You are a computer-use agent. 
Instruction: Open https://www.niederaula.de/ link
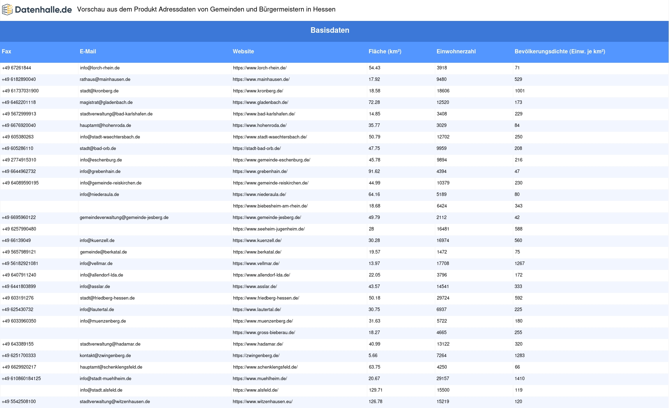(260, 195)
